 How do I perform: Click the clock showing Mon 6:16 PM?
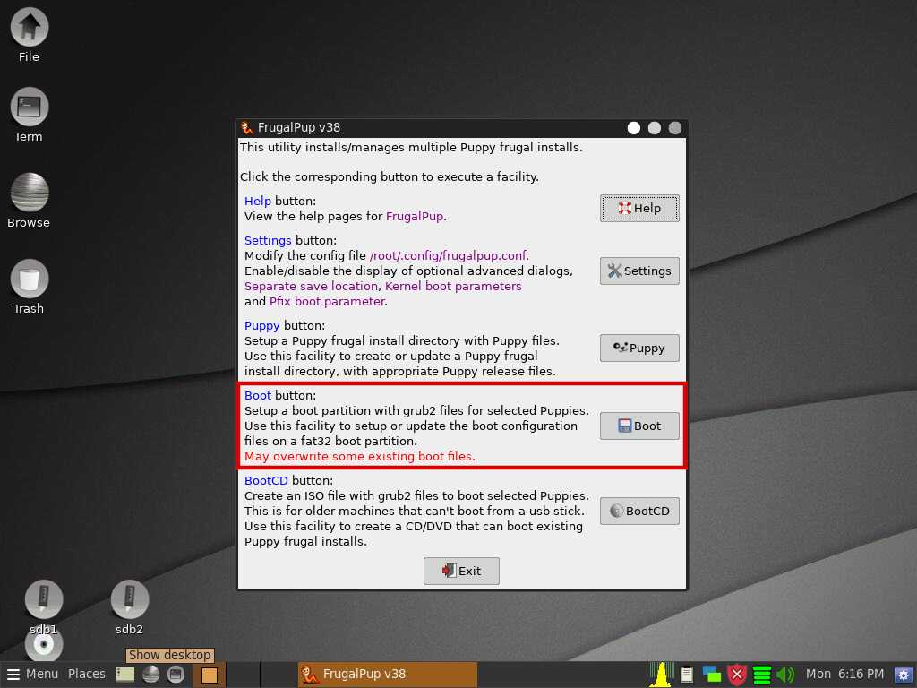click(x=844, y=674)
